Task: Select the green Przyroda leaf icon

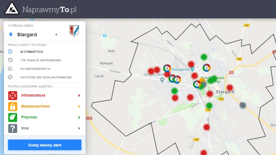Action: (x=13, y=117)
